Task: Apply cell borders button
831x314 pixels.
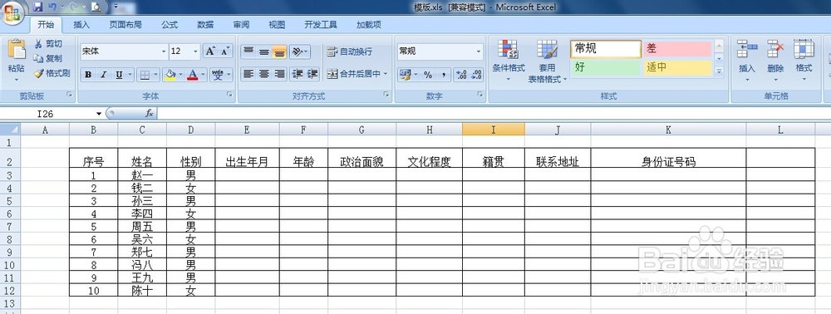Action: pos(144,75)
